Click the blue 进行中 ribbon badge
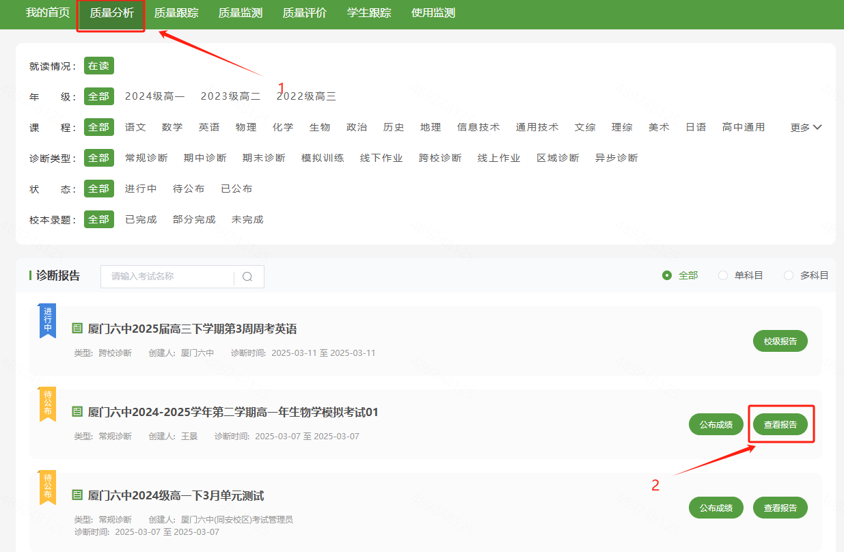This screenshot has width=844, height=552. point(48,320)
